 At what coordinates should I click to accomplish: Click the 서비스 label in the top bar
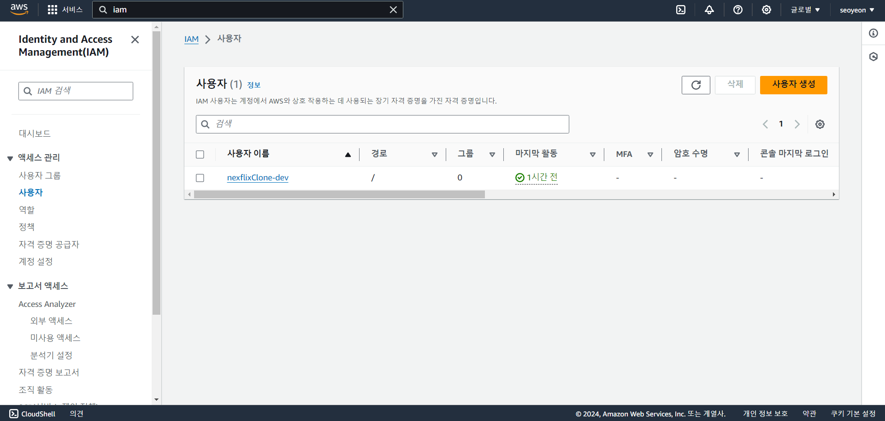(72, 10)
